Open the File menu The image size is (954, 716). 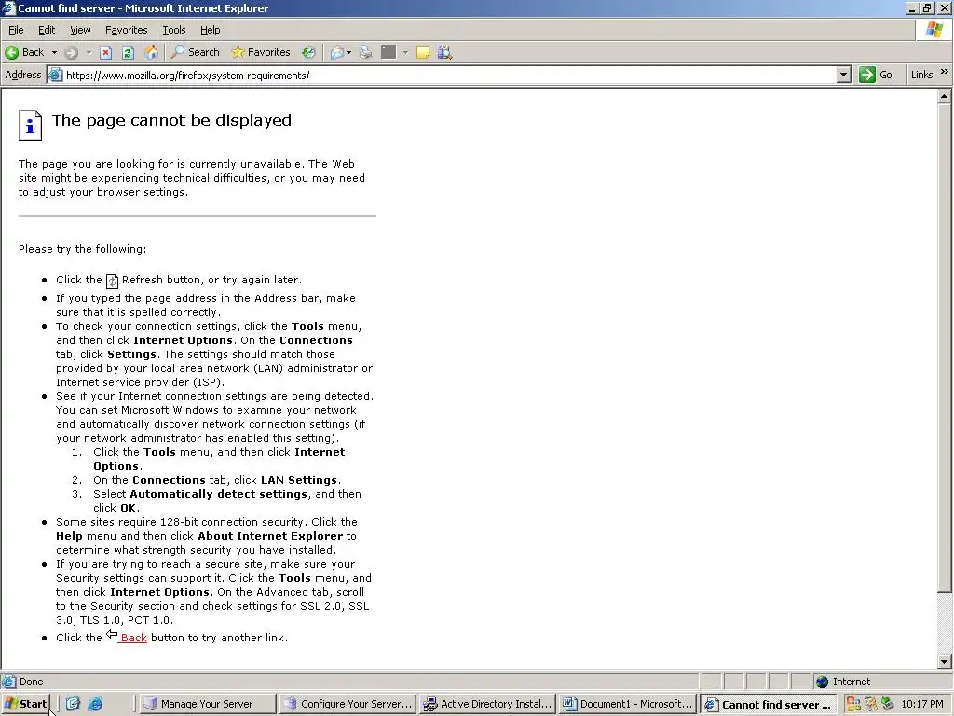16,30
